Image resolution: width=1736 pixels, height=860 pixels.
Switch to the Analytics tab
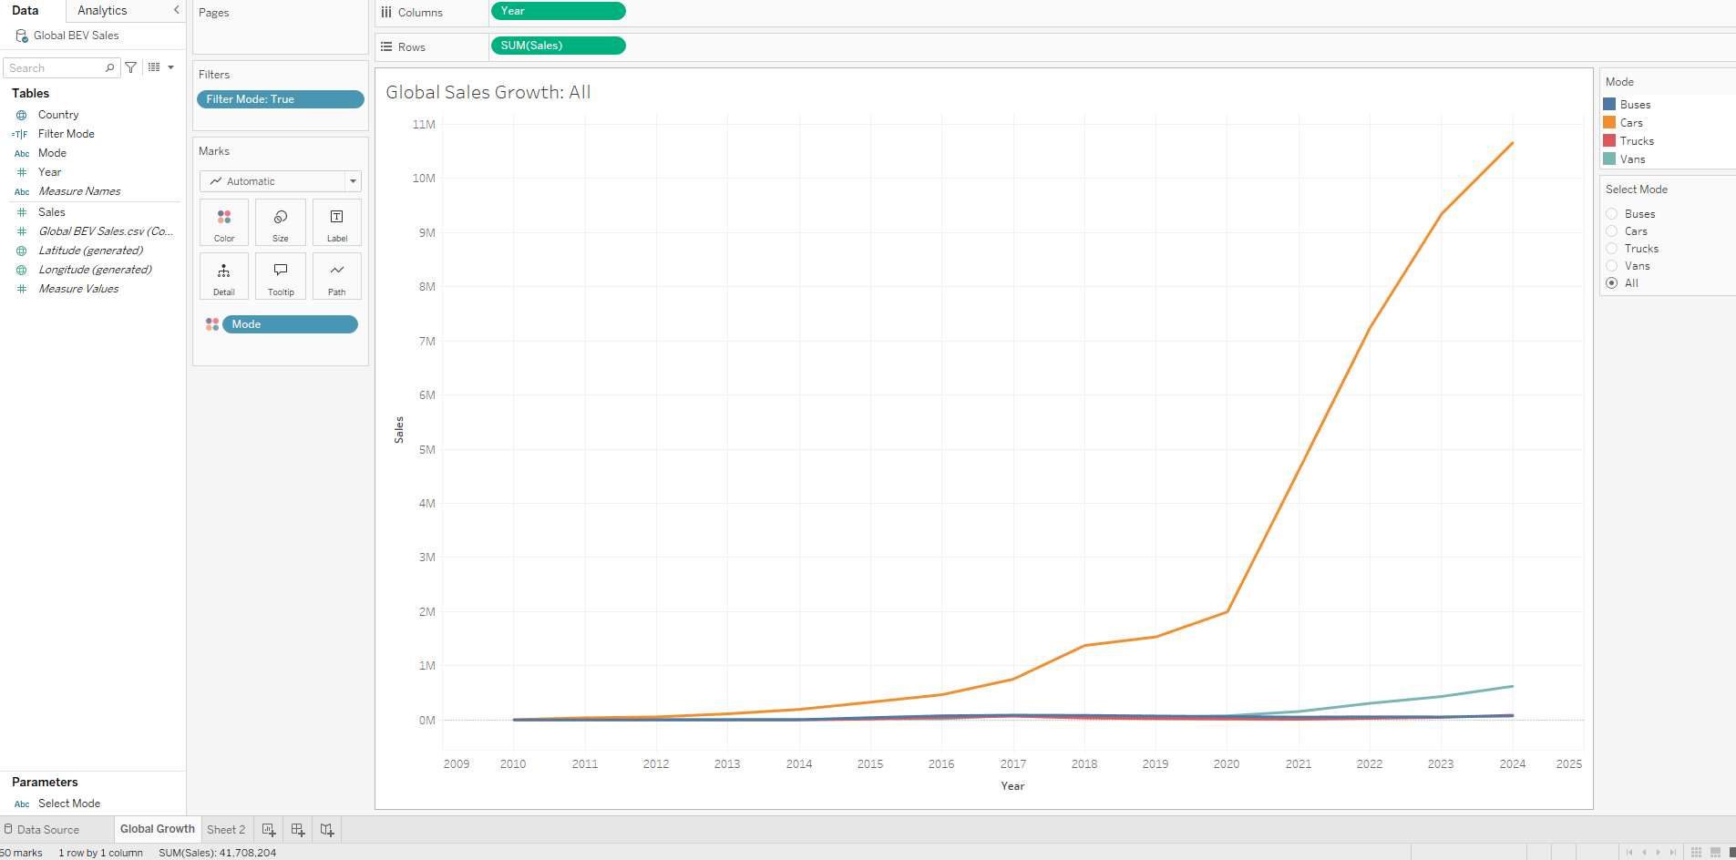coord(102,11)
